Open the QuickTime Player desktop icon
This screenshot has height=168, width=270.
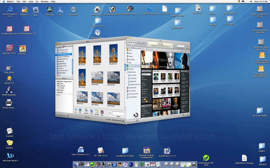coord(151,9)
